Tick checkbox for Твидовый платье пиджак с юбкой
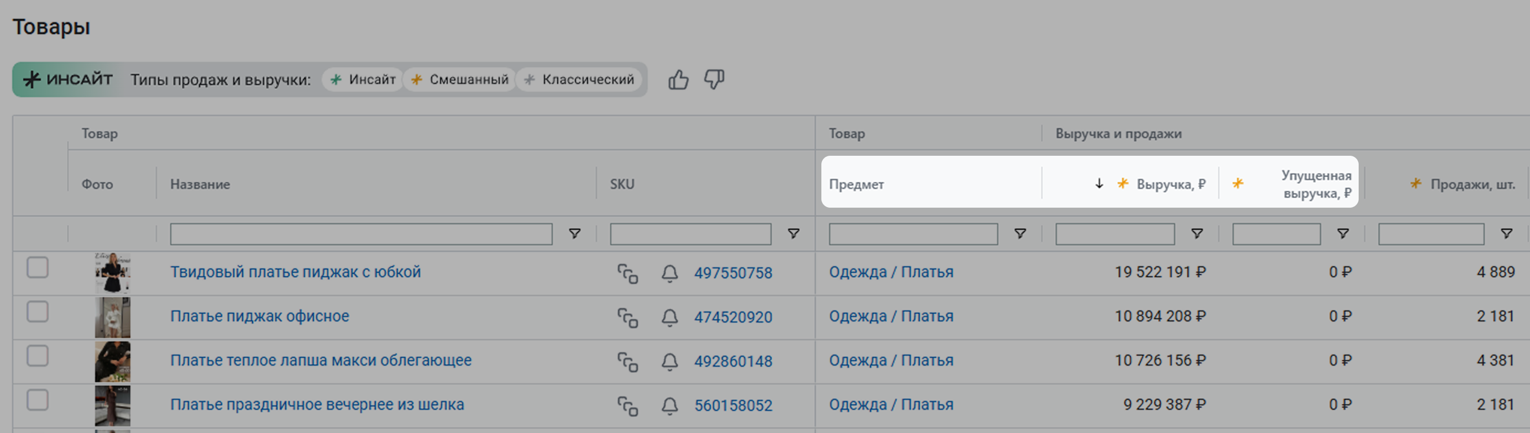This screenshot has width=1530, height=433. 38,267
